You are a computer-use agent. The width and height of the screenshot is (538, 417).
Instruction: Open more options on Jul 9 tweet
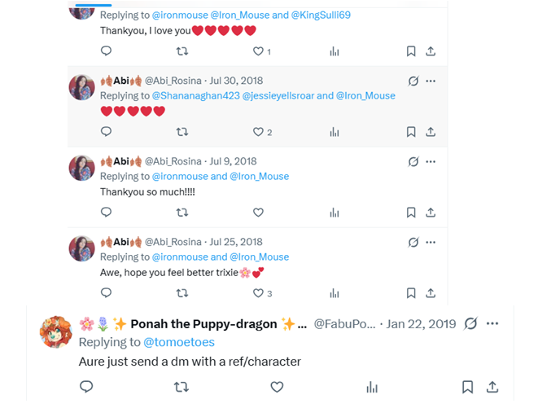431,161
